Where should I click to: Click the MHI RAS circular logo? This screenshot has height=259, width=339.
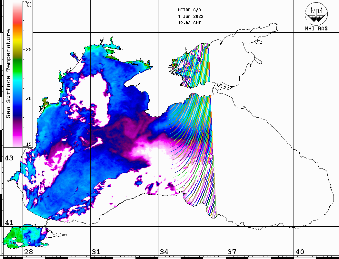[x=316, y=14]
